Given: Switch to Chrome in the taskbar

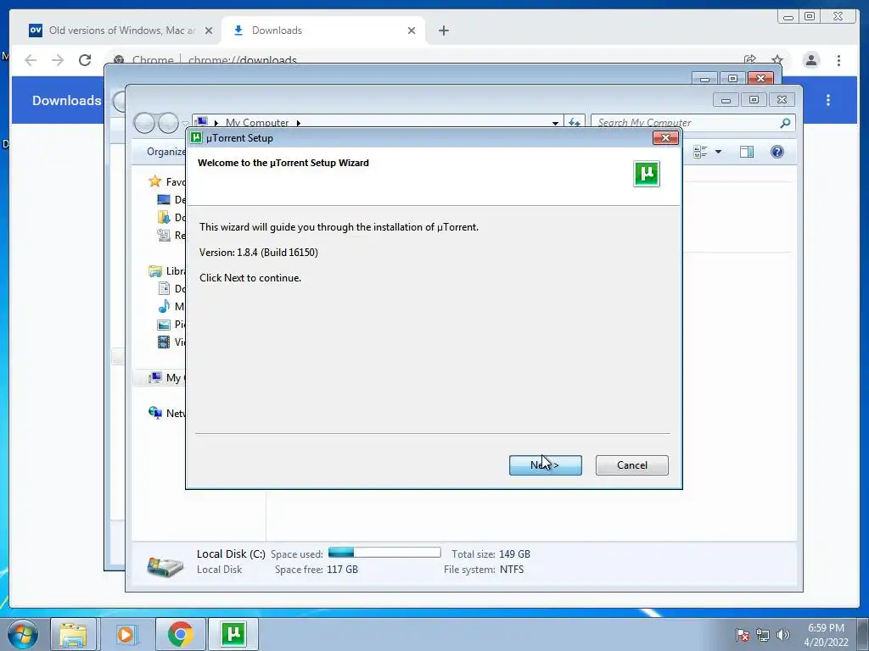Looking at the screenshot, I should 180,634.
